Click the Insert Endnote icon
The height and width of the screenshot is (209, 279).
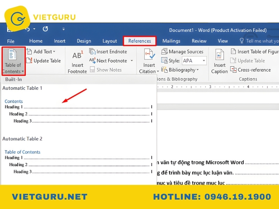click(x=92, y=52)
